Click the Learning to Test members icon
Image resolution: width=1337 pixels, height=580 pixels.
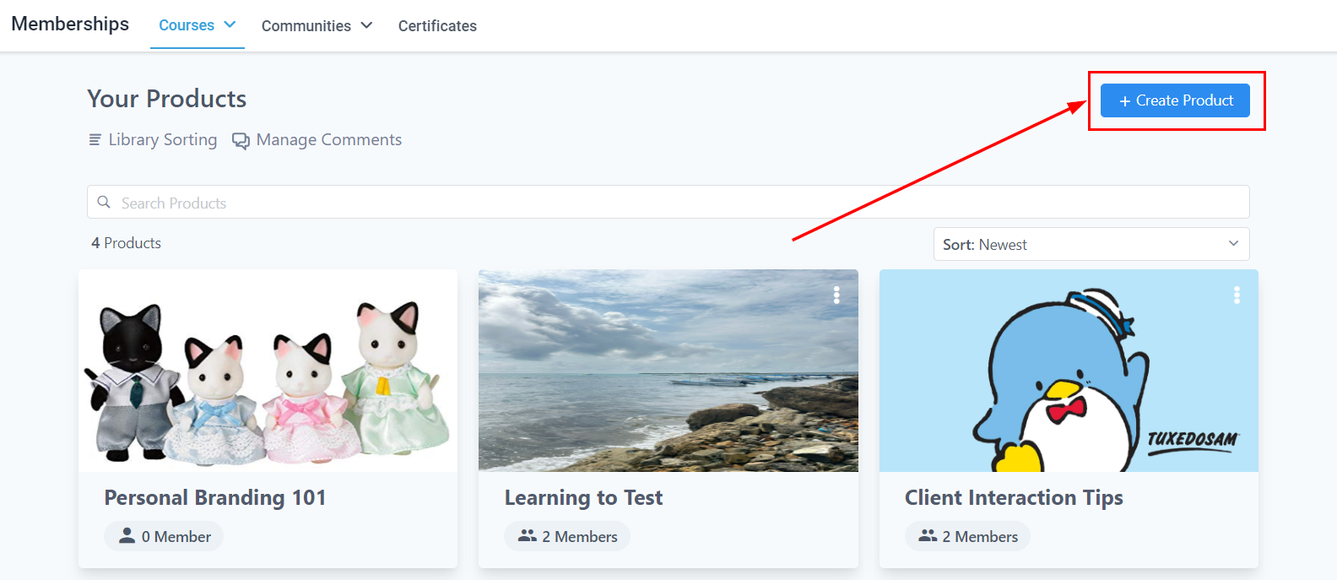point(528,536)
